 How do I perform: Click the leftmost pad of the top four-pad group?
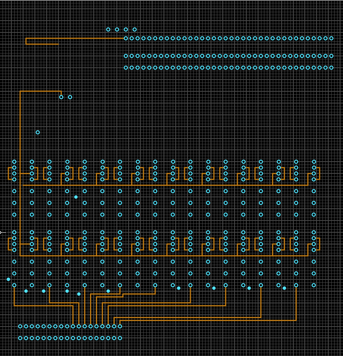[108, 29]
